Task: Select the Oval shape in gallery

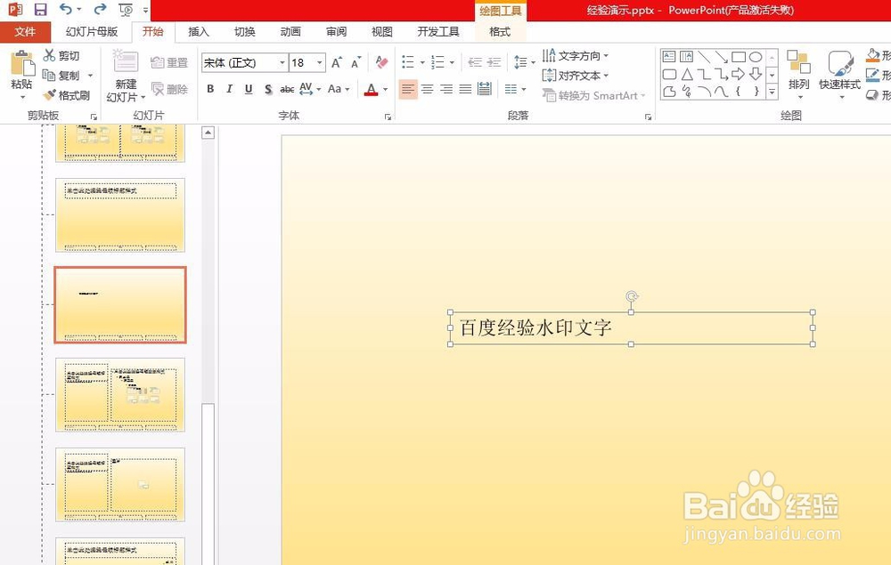Action: 756,57
